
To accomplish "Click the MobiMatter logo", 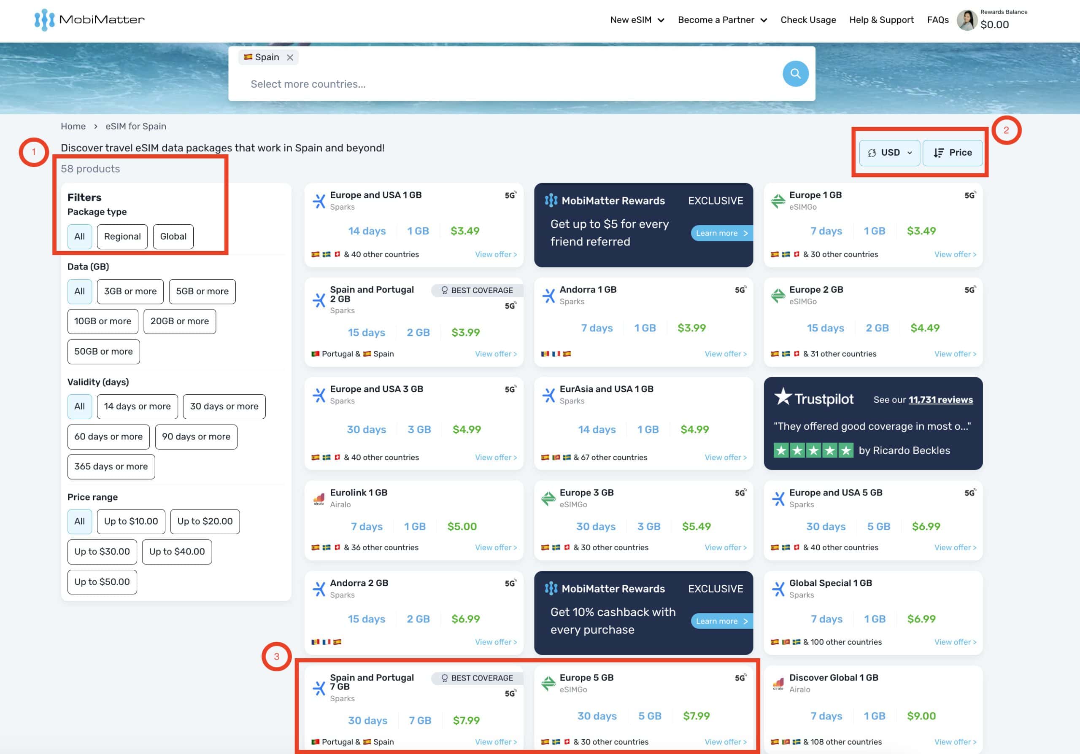I will pyautogui.click(x=89, y=20).
